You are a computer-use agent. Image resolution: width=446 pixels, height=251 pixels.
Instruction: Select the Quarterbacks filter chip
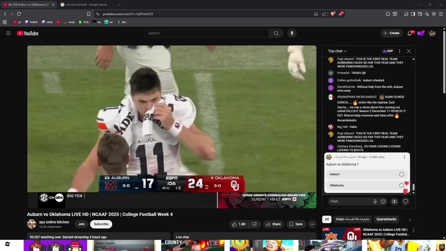(386, 219)
